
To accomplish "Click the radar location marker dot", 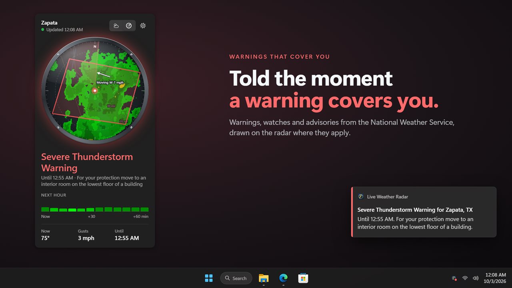I will pyautogui.click(x=95, y=91).
